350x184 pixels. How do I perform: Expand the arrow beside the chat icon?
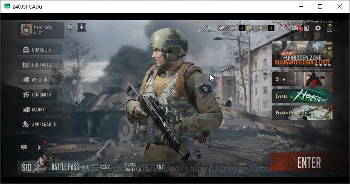point(39,147)
